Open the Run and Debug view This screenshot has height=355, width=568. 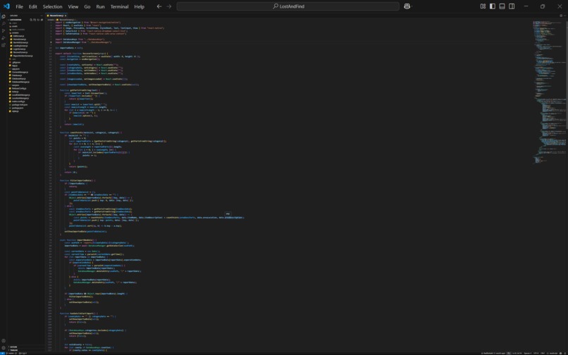[4, 37]
